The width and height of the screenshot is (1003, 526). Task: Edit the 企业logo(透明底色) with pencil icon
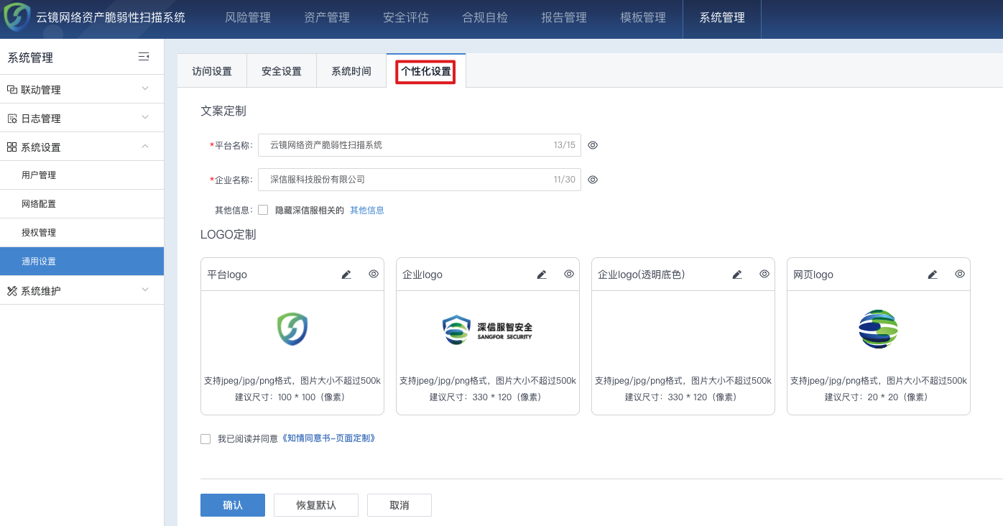pos(737,274)
